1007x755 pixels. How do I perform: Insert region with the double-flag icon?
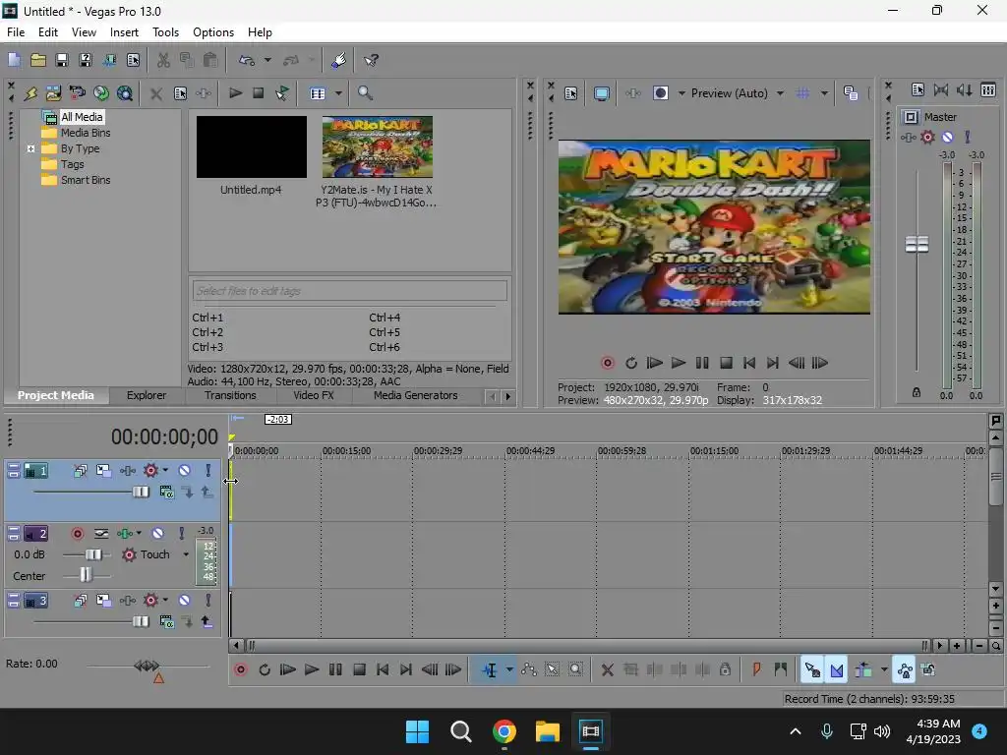pyautogui.click(x=780, y=670)
